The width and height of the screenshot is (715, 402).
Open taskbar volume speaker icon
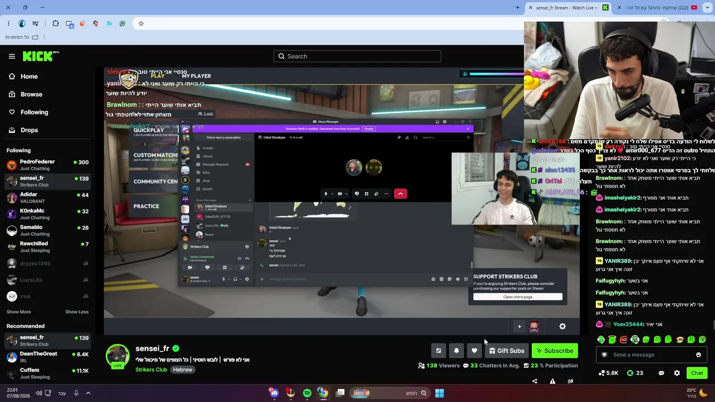(39, 393)
